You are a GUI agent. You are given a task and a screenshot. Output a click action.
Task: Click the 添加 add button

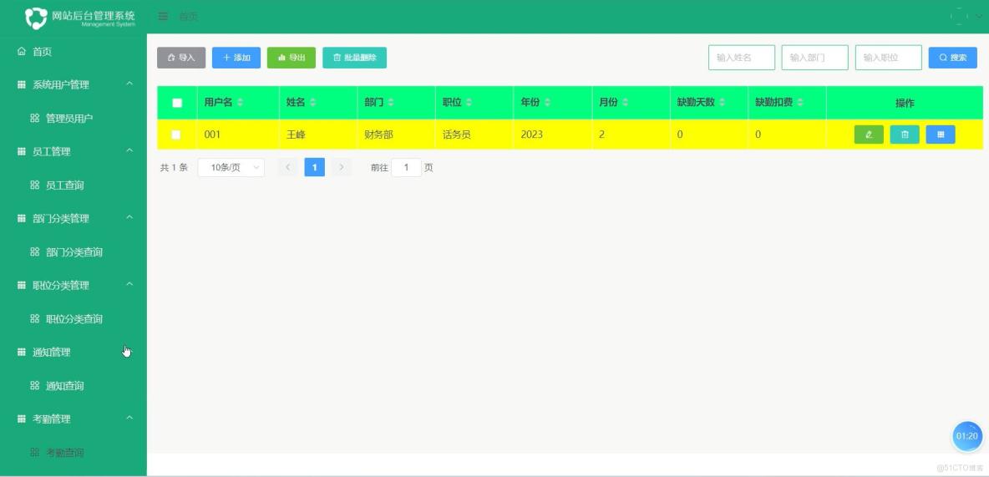coord(236,58)
